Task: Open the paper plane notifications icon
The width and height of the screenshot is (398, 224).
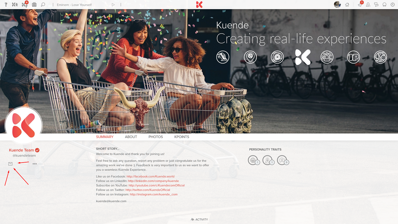Action: click(360, 4)
